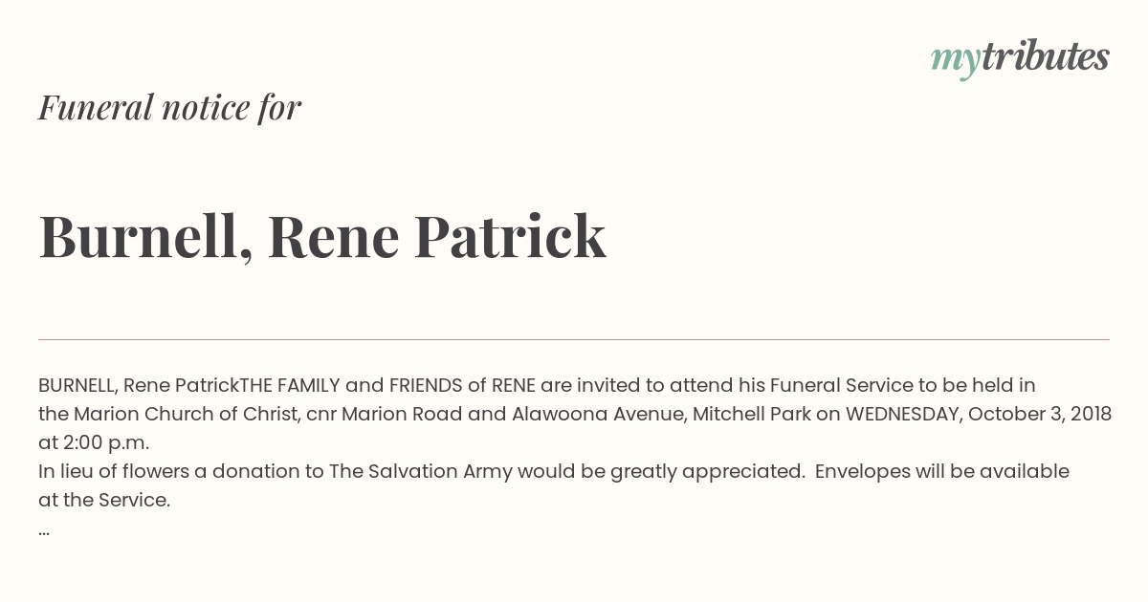The image size is (1148, 602).
Task: Click the words "at the Service."
Action: click(104, 501)
